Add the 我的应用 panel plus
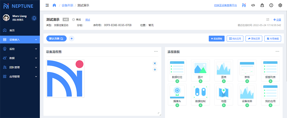 (271, 105)
